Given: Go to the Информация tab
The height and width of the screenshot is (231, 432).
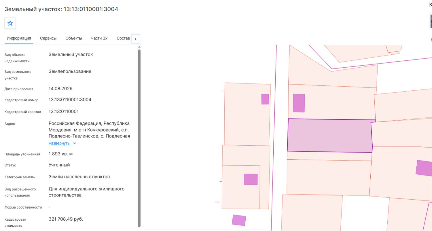Looking at the screenshot, I should 19,38.
